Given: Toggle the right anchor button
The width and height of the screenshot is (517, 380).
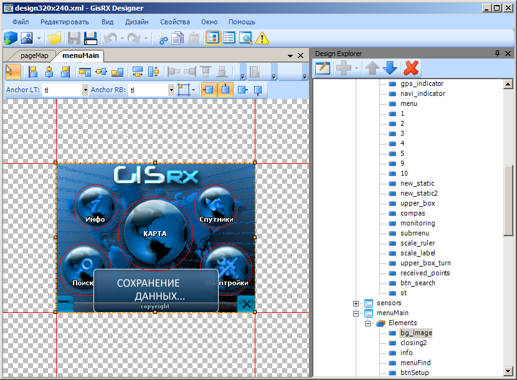Looking at the screenshot, I should pyautogui.click(x=242, y=90).
